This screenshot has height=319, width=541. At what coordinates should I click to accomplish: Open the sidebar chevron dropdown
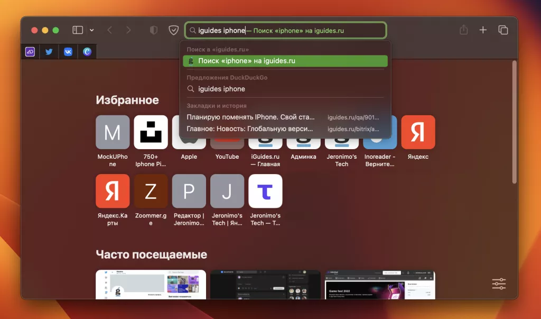coord(91,30)
